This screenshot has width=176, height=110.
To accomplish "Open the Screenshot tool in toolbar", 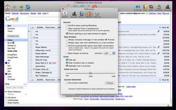I will pos(138,7).
